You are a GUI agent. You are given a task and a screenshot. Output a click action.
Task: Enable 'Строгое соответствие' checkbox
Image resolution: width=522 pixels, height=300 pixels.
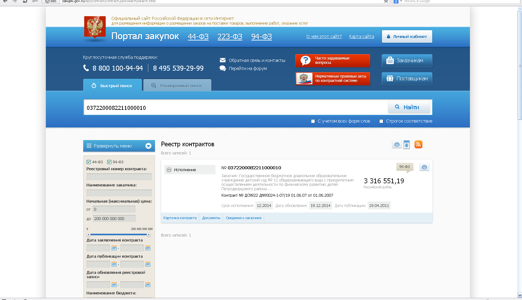[x=381, y=121]
